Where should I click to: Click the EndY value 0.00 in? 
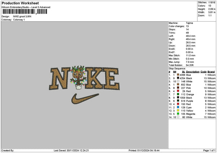pyautogui.click(x=190, y=52)
